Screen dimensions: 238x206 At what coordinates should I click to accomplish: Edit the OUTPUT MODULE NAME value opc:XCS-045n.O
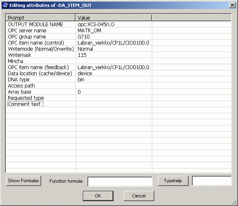[114, 25]
